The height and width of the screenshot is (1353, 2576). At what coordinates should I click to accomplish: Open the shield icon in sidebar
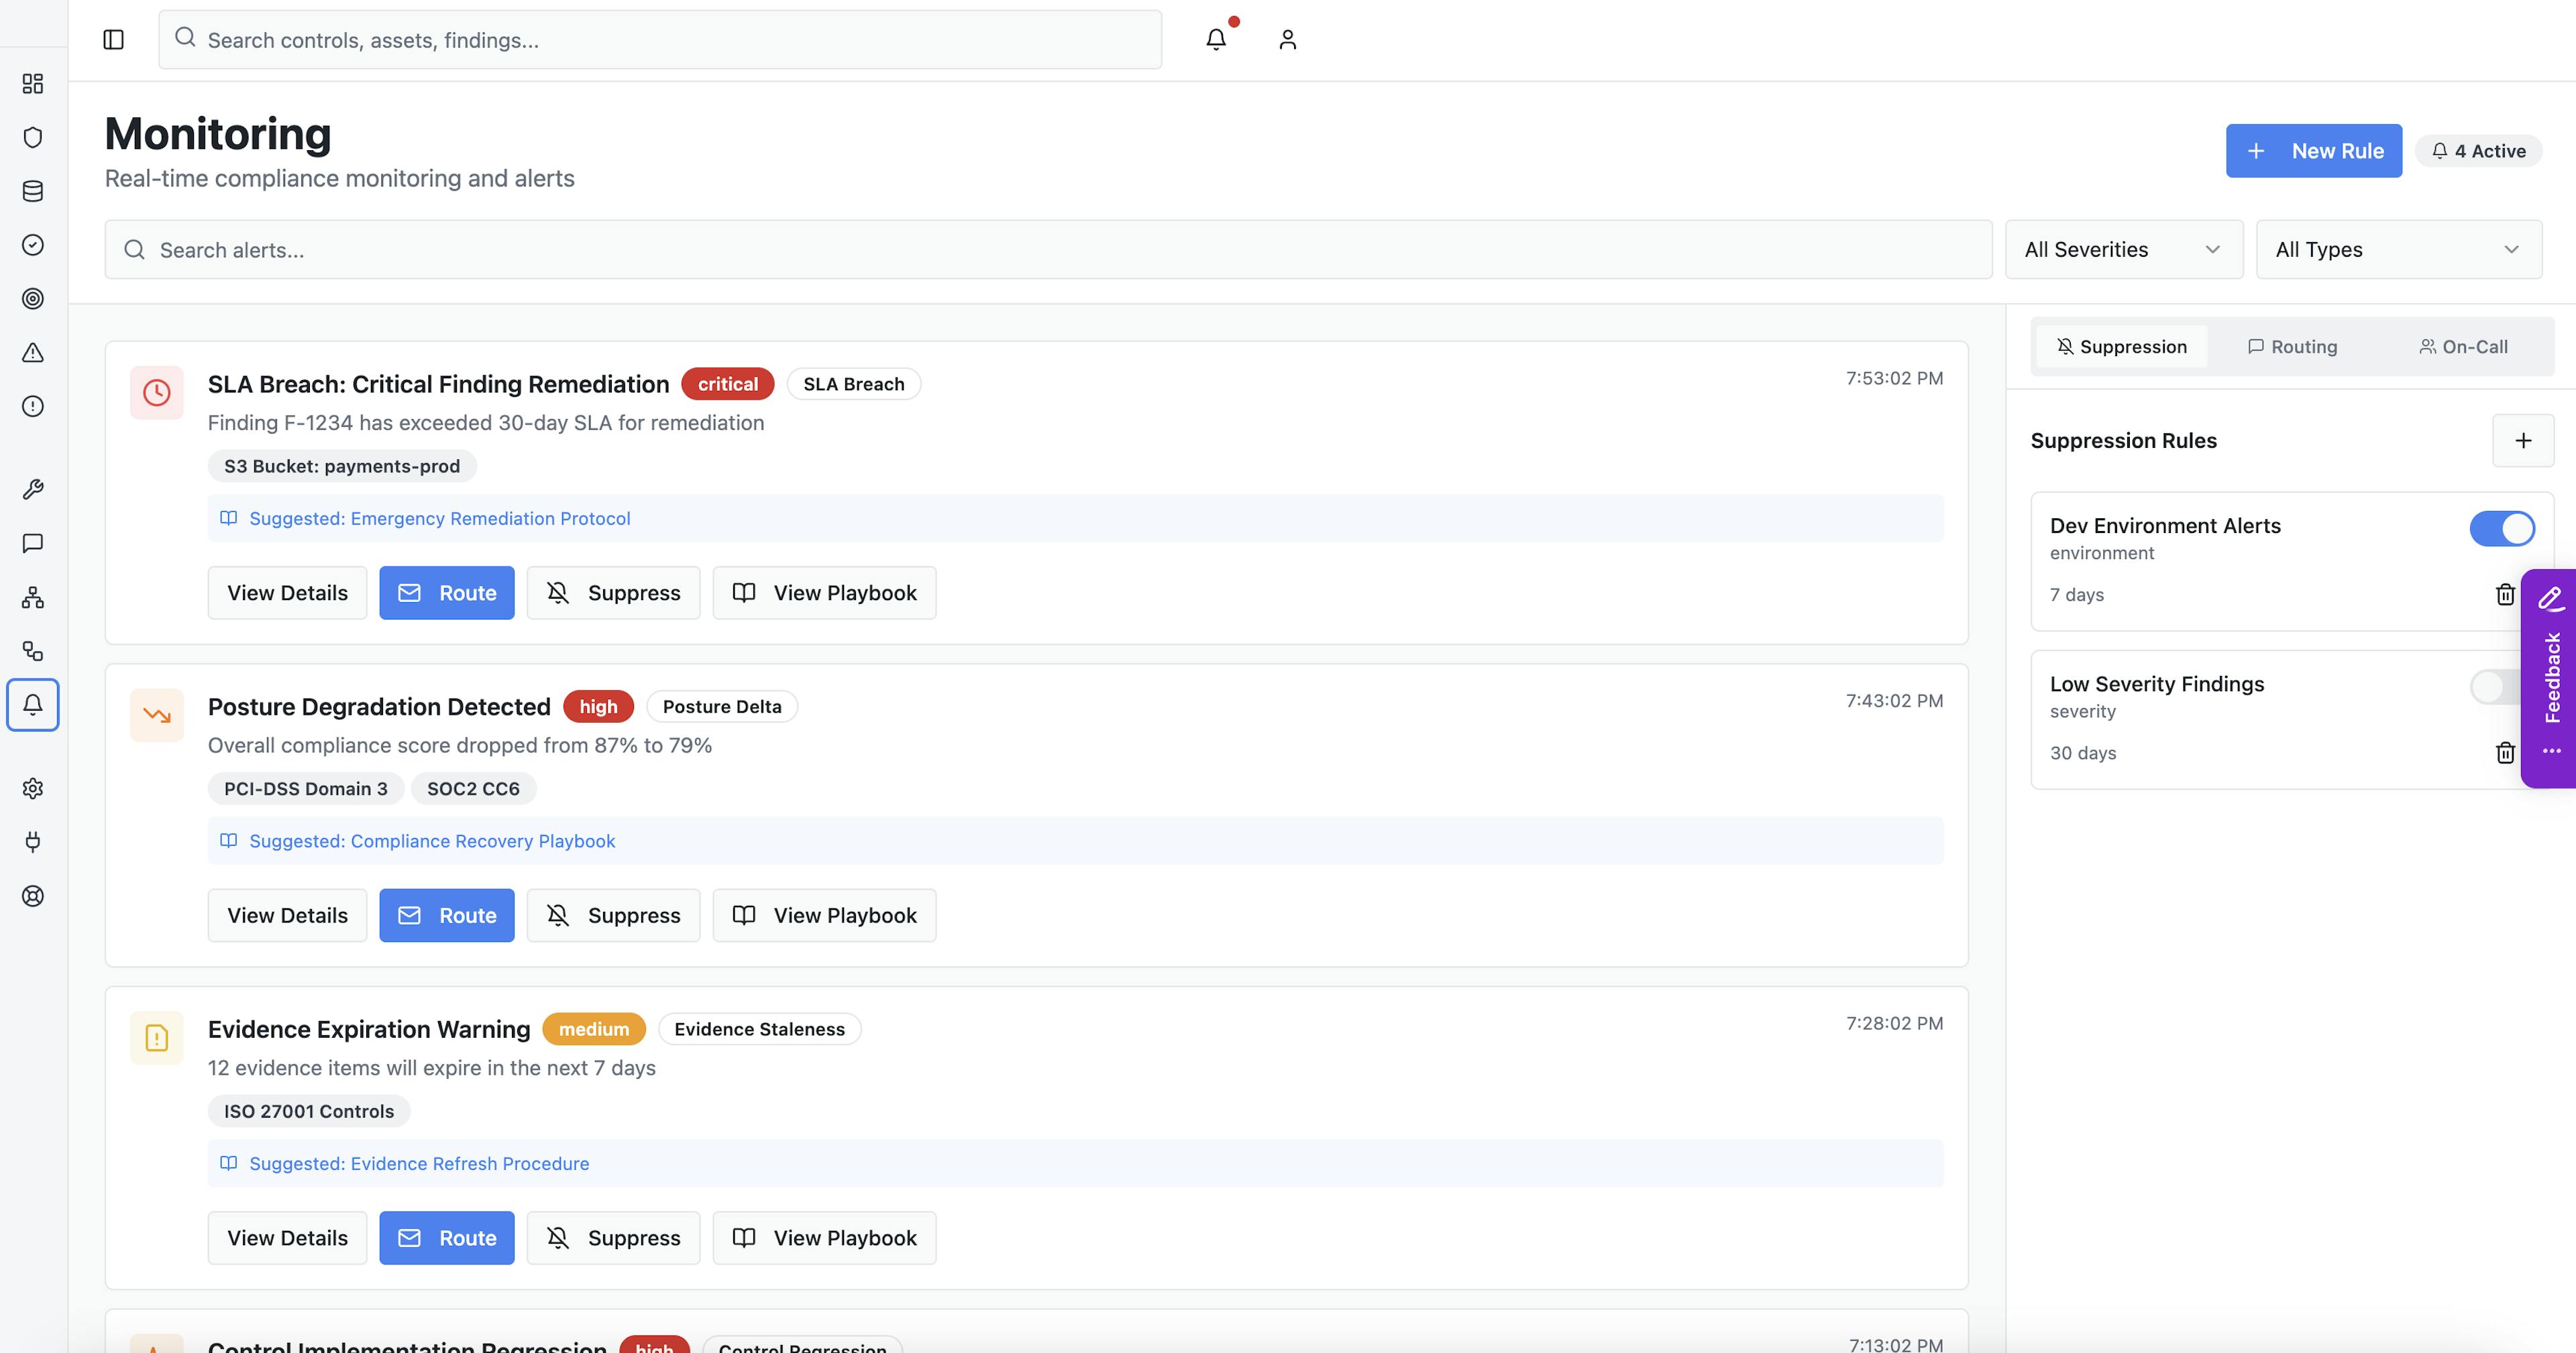point(33,137)
